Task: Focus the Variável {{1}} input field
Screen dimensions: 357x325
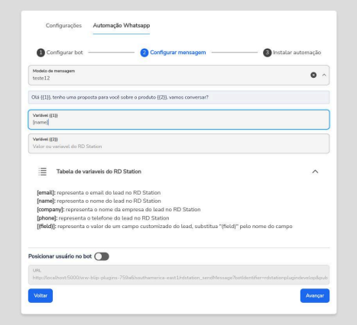Action: 179,120
